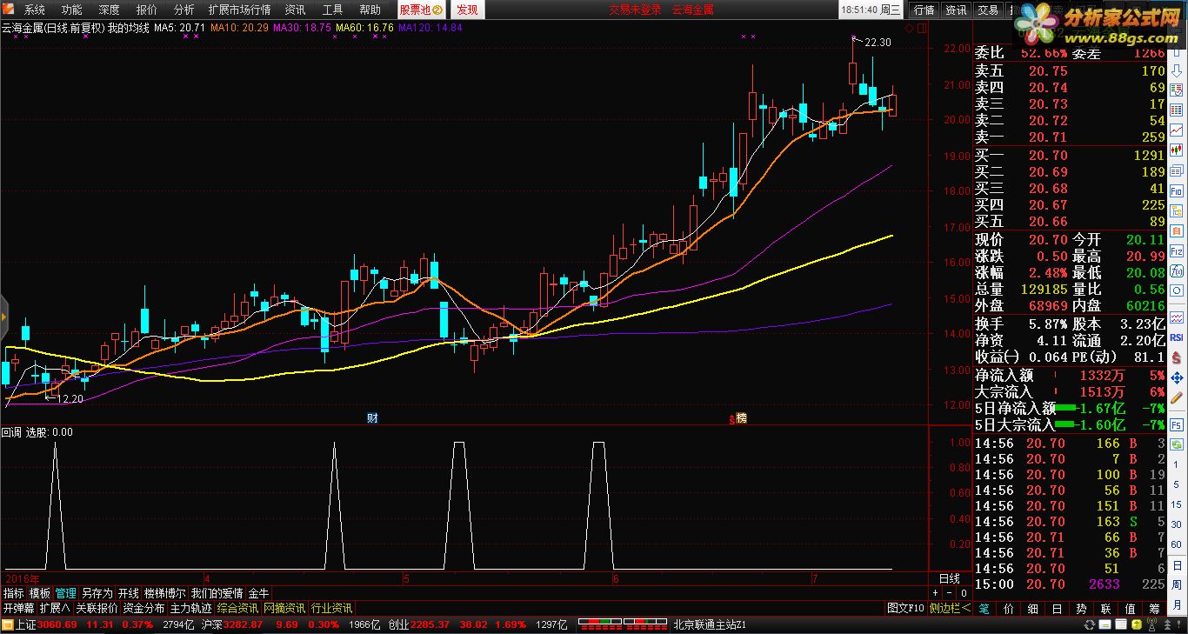Click the circle drawing icon in sidebar
The height and width of the screenshot is (634, 1188).
click(x=1177, y=290)
